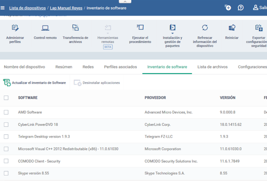267x181 pixels.
Task: Click Refrescar información del dispositivo icon
Action: 205,28
